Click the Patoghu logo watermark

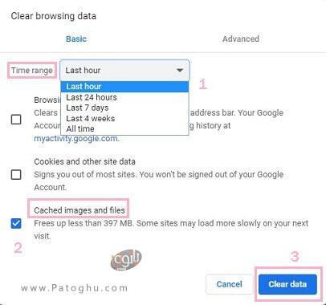point(126,258)
